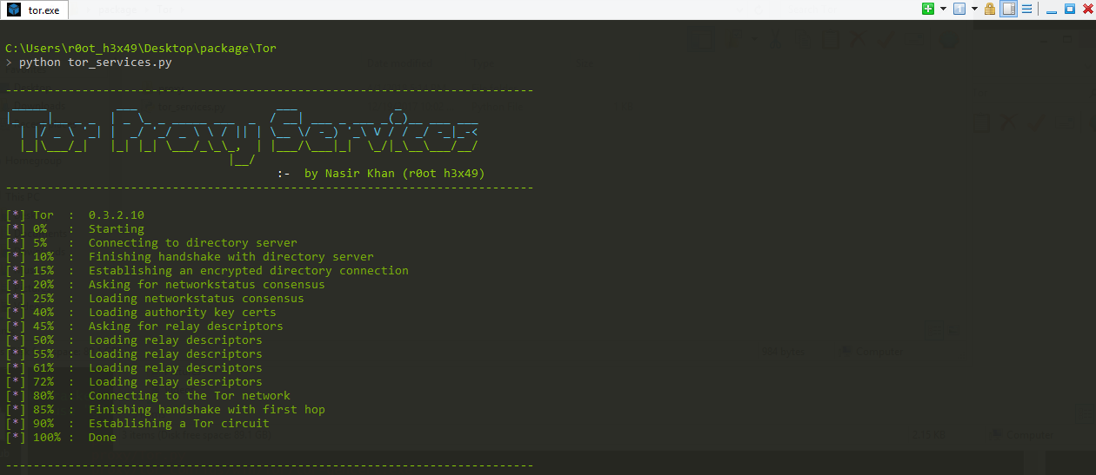Click 'Loading networkstatus consensus' line

point(155,299)
